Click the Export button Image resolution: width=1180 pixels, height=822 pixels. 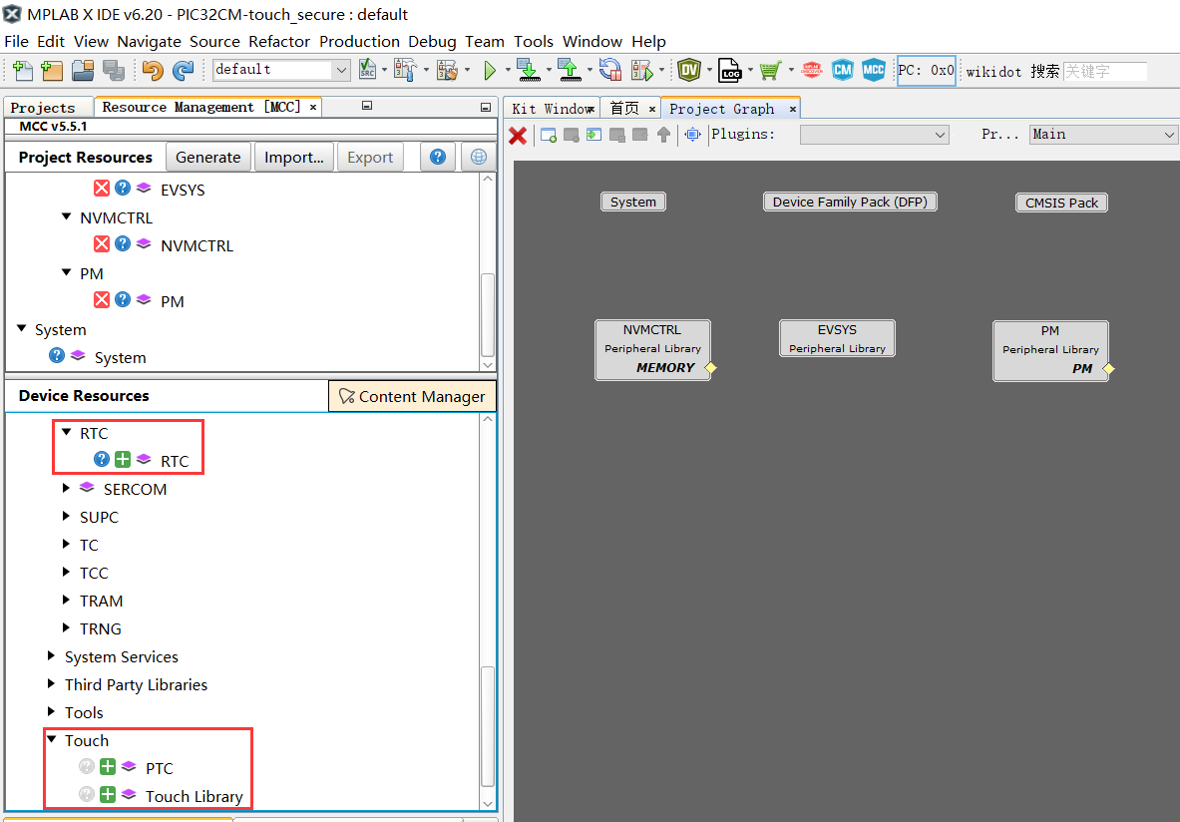click(x=370, y=157)
